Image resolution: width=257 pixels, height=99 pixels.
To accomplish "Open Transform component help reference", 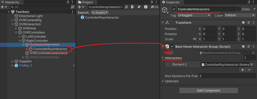I will tap(243, 23).
